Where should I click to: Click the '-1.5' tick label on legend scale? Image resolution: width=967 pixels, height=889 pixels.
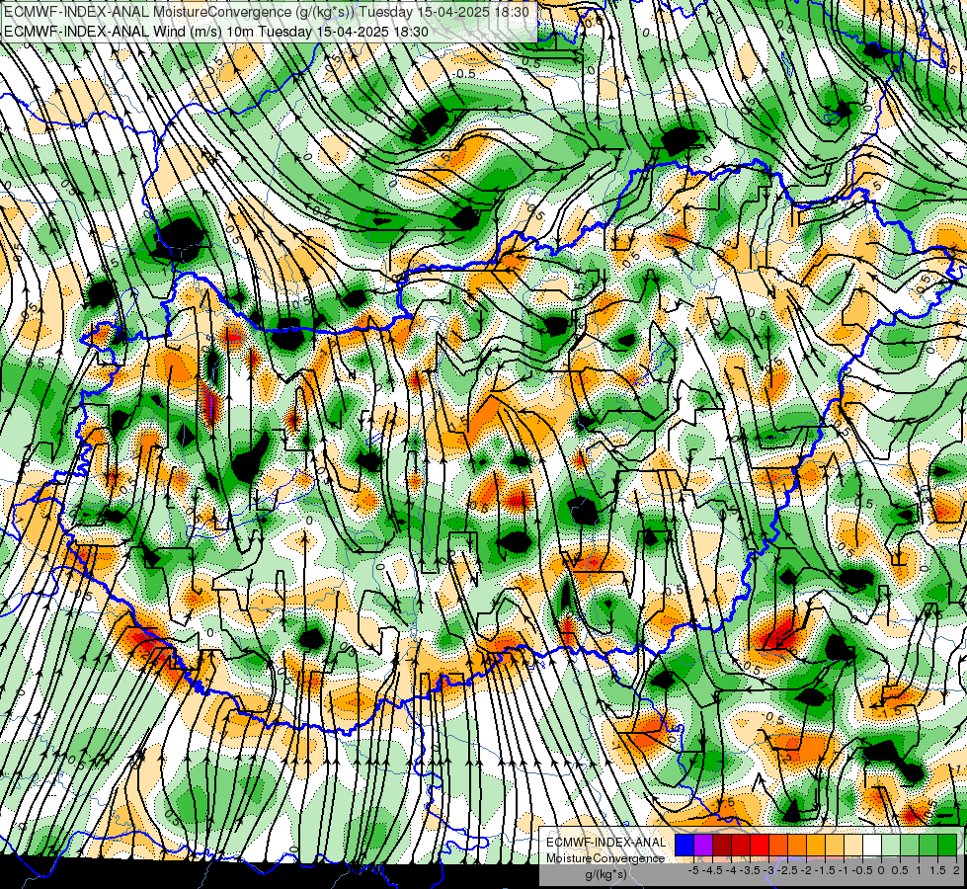pos(825,870)
